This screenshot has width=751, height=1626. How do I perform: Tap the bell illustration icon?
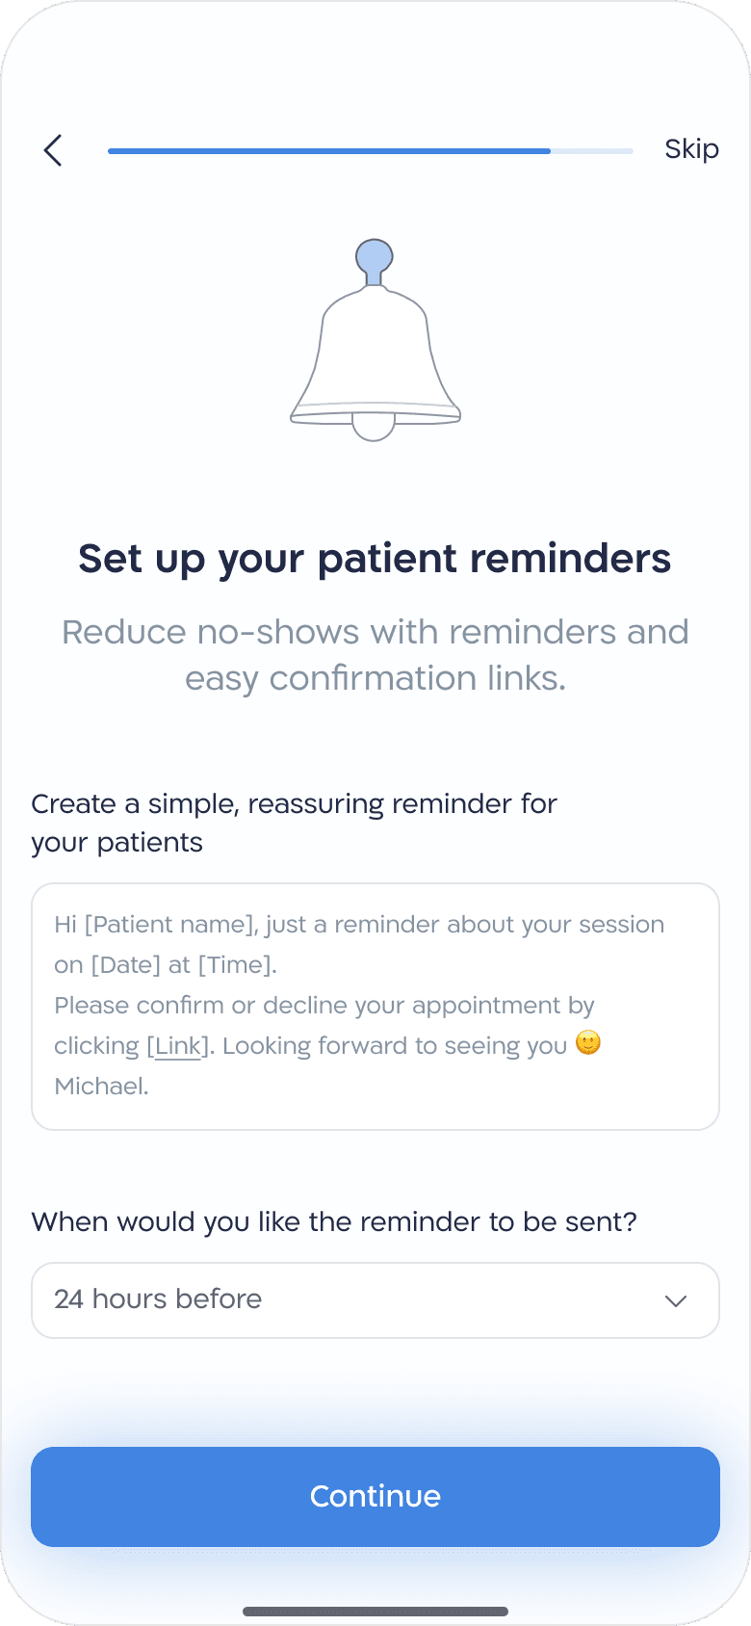375,340
